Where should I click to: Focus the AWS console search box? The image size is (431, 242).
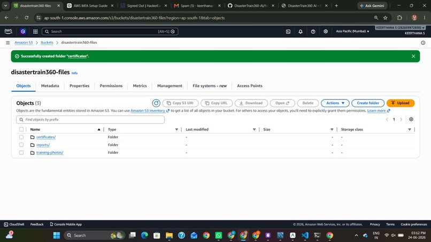[x=110, y=32]
